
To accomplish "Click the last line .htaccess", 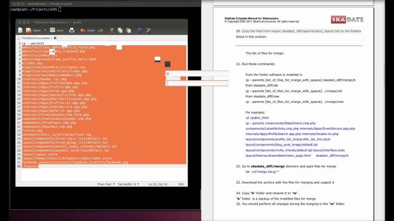I will [x=30, y=166].
